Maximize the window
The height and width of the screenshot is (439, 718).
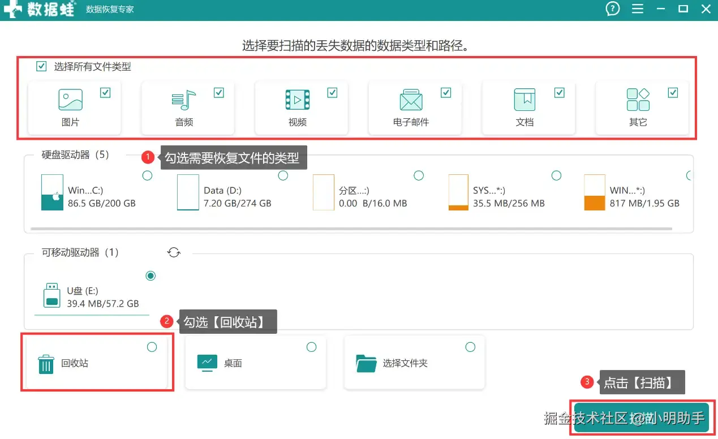[x=683, y=8]
